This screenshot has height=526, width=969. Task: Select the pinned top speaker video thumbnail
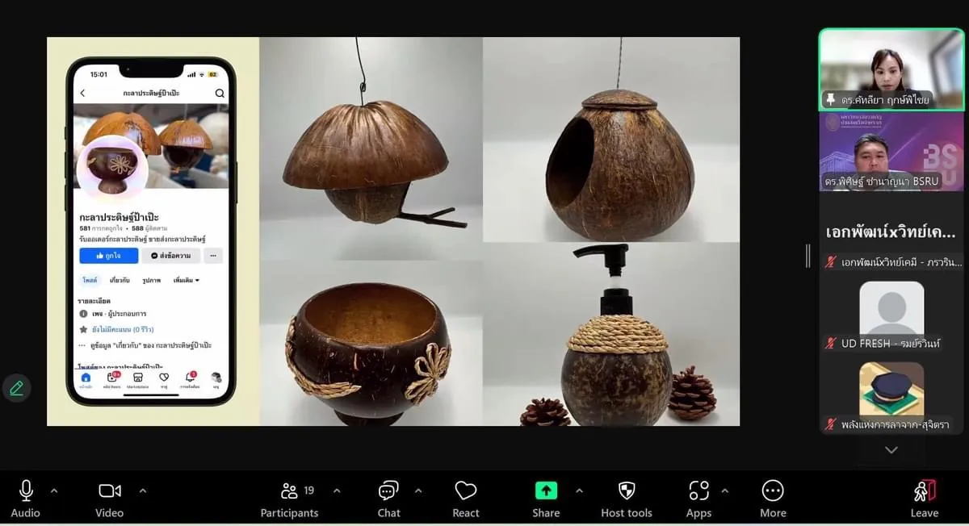pyautogui.click(x=891, y=69)
